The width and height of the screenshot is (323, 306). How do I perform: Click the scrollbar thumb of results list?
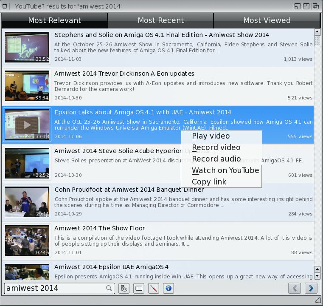(317, 41)
